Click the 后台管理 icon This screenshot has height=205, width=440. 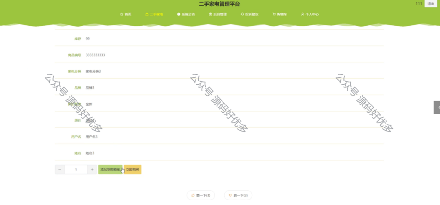coord(211,14)
